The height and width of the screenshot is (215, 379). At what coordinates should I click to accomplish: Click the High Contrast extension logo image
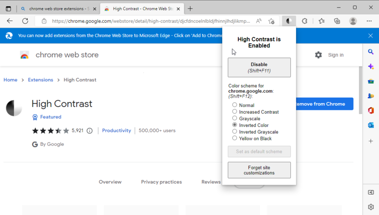click(14, 108)
